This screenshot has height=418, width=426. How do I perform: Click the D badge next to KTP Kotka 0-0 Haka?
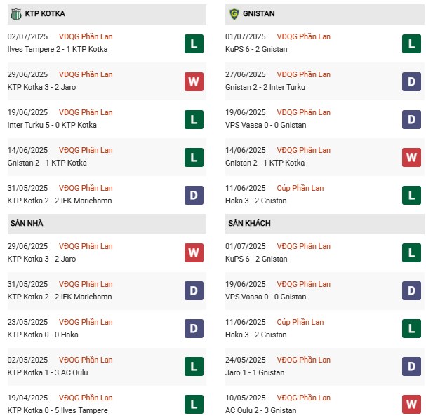pyautogui.click(x=194, y=328)
